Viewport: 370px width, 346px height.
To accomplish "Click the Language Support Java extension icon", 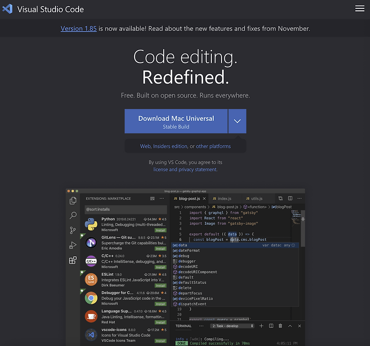I will pyautogui.click(x=91, y=316).
